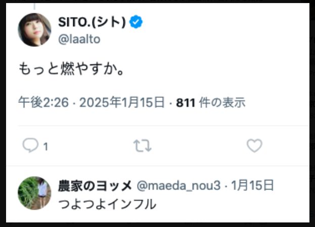Select the もっと燃やすか。 tweet text
The image size is (315, 227).
(71, 69)
